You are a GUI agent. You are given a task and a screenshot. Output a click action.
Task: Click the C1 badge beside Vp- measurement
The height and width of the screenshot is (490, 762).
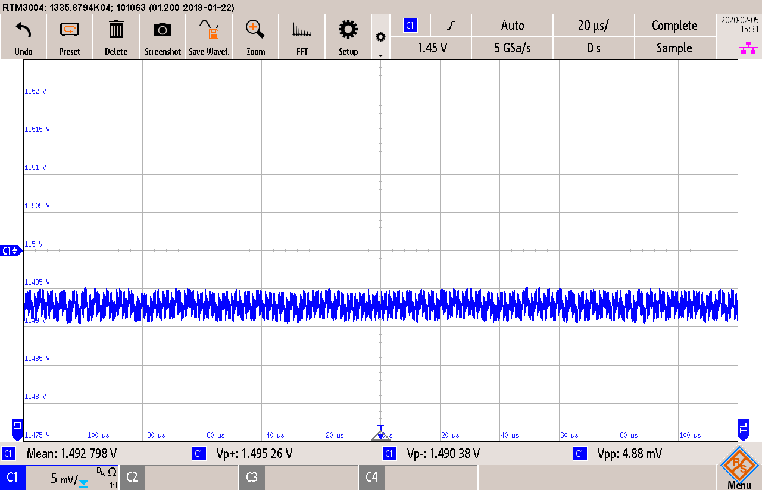point(389,454)
